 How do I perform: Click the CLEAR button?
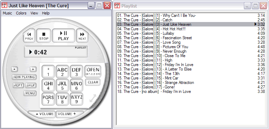click(93, 82)
